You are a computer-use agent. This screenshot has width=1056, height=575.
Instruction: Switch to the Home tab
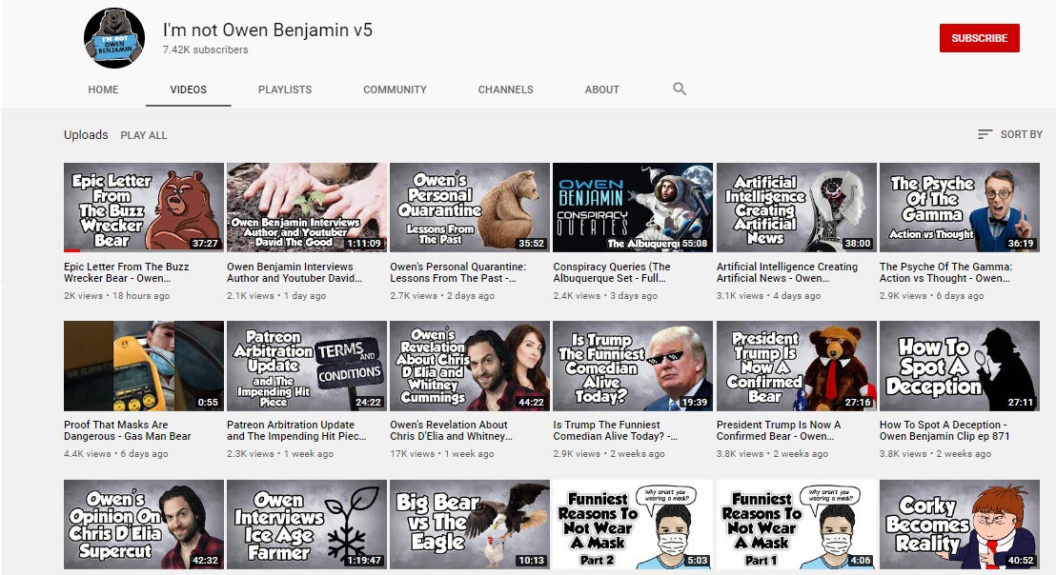[103, 89]
